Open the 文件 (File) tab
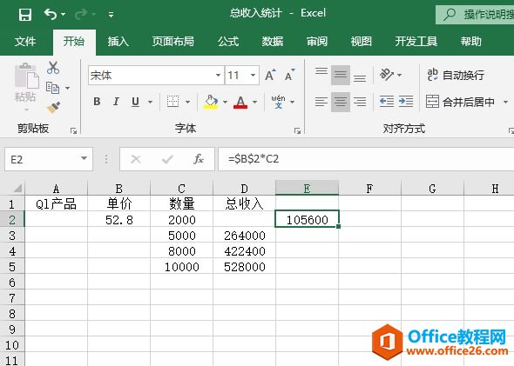The image size is (514, 366). [x=25, y=42]
